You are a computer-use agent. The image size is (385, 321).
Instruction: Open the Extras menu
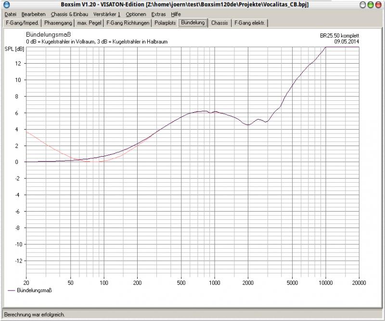(158, 14)
